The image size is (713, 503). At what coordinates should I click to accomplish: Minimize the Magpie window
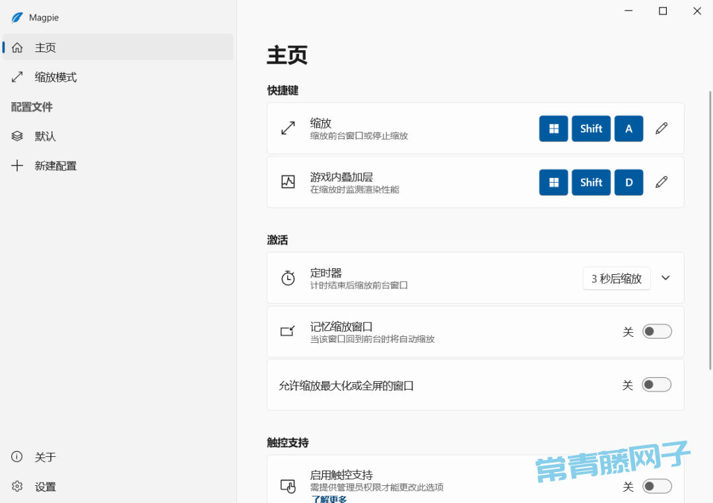tap(628, 11)
